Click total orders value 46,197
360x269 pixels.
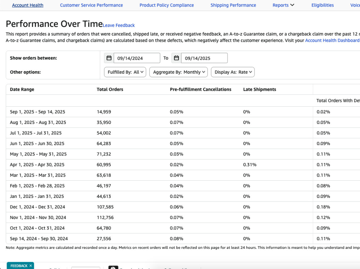(x=104, y=186)
